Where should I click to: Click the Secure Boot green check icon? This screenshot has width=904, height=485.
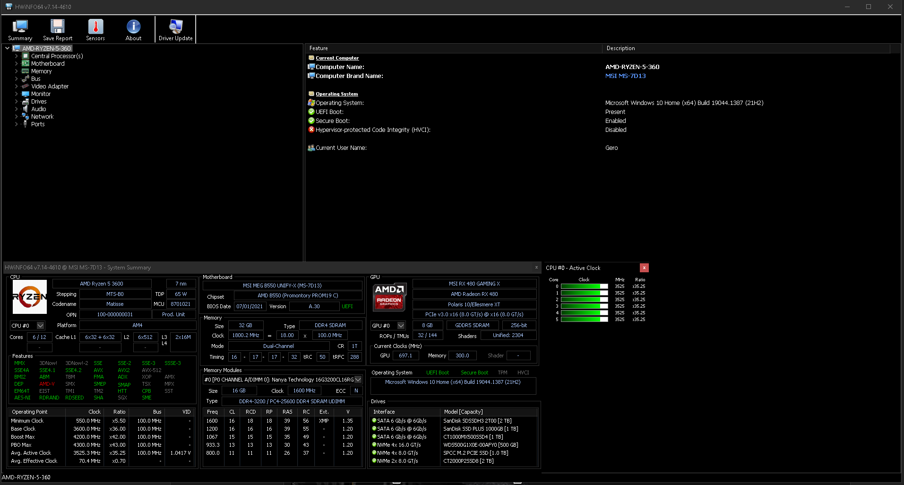coord(311,121)
